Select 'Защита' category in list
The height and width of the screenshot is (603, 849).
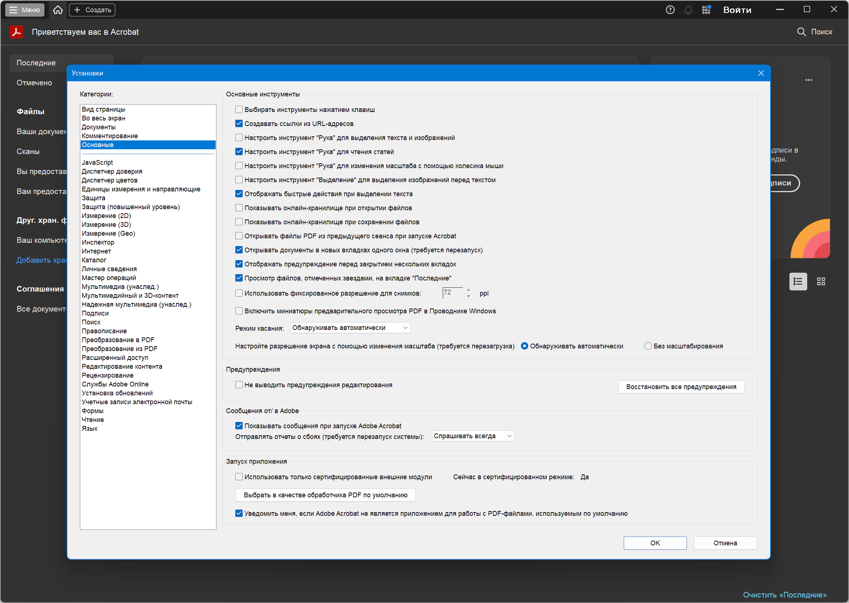tap(94, 198)
